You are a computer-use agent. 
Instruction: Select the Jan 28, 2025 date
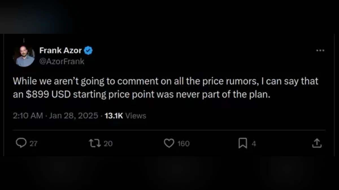73,116
